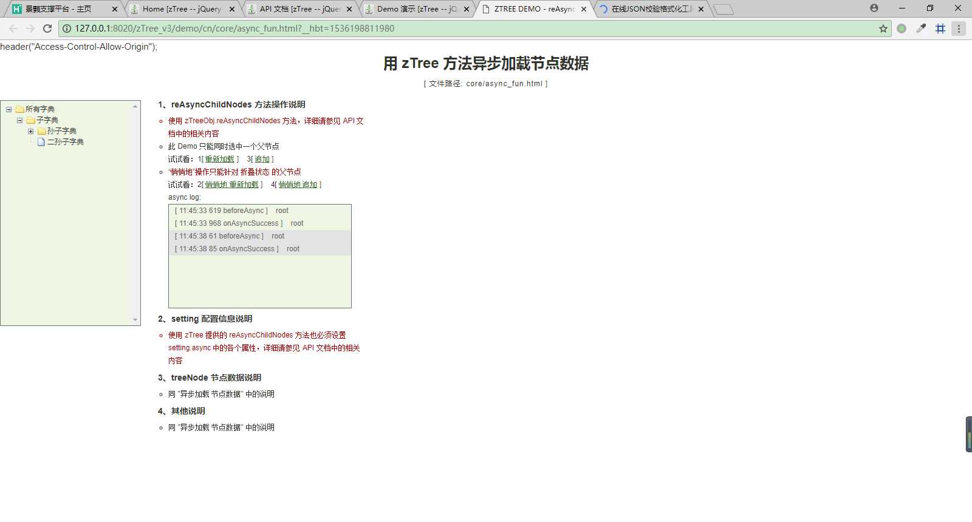Screen dimensions: 972x522
Task: Close the 景颢支撑平台 tab
Action: point(115,9)
